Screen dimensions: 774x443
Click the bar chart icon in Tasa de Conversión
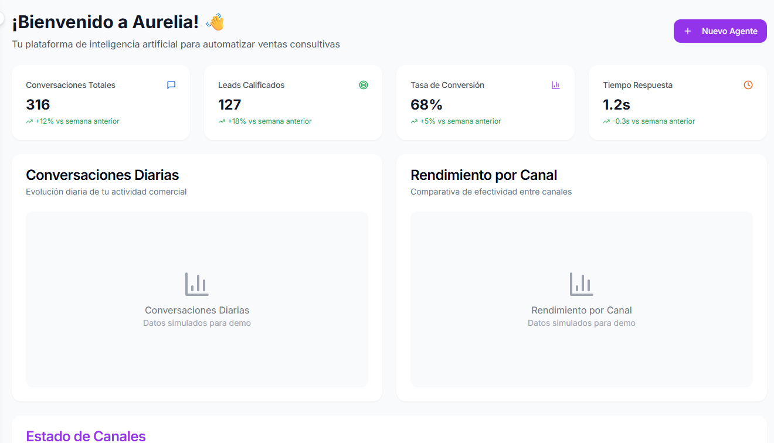(x=556, y=85)
